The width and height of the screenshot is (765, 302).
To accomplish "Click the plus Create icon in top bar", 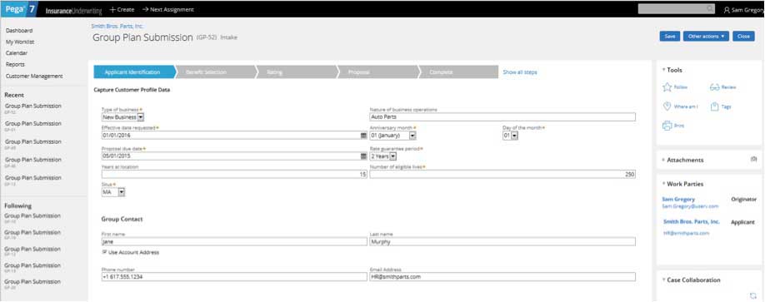I will pyautogui.click(x=112, y=9).
